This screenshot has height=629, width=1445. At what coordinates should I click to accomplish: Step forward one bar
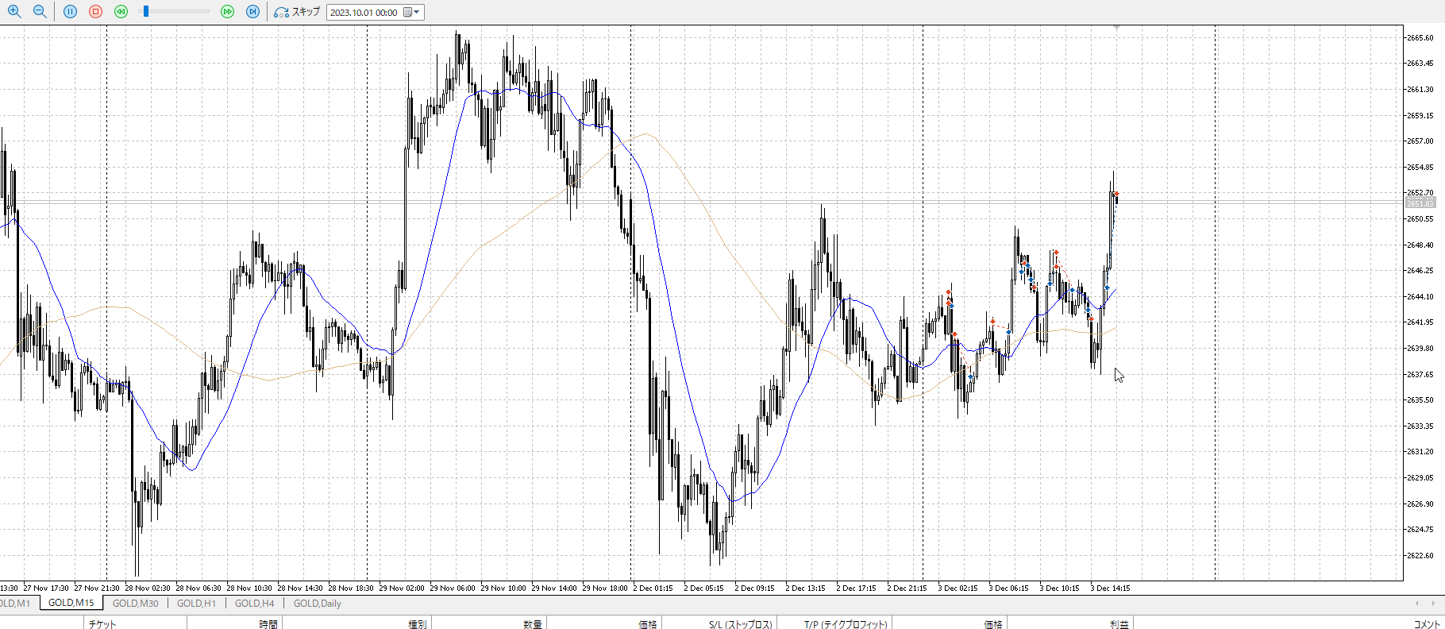252,12
